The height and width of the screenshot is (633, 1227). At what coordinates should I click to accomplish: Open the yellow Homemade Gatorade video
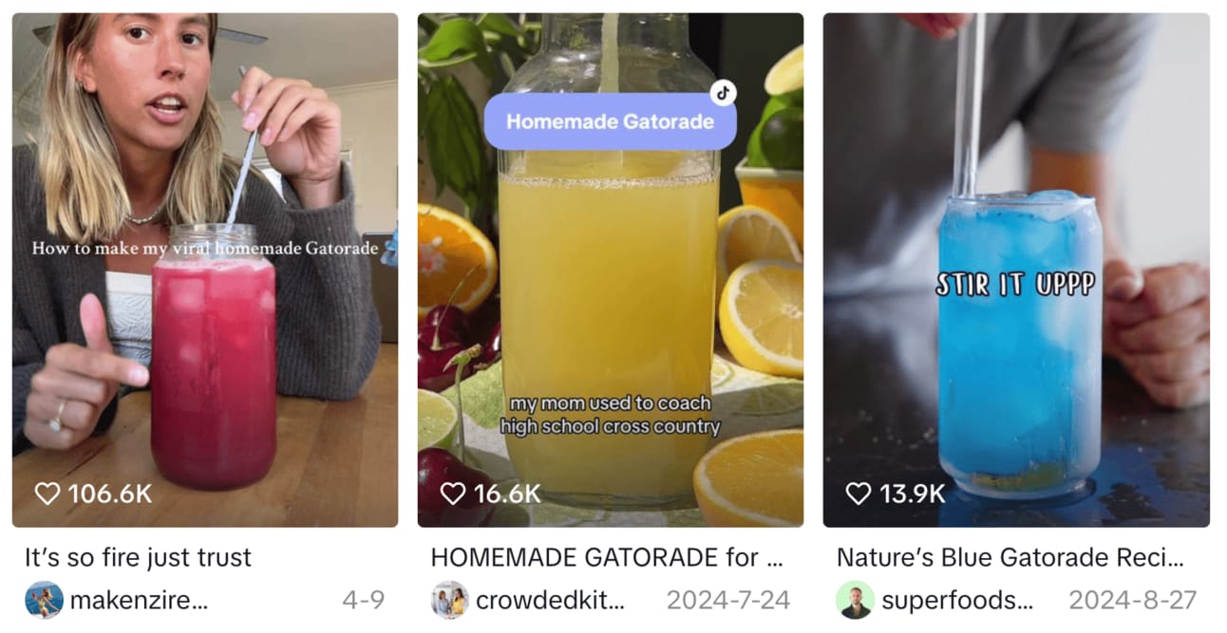click(611, 270)
